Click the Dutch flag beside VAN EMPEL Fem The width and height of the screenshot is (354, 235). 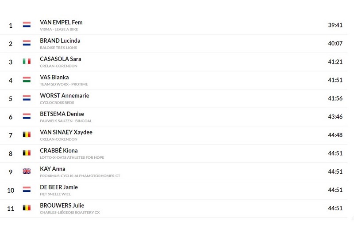coord(27,25)
